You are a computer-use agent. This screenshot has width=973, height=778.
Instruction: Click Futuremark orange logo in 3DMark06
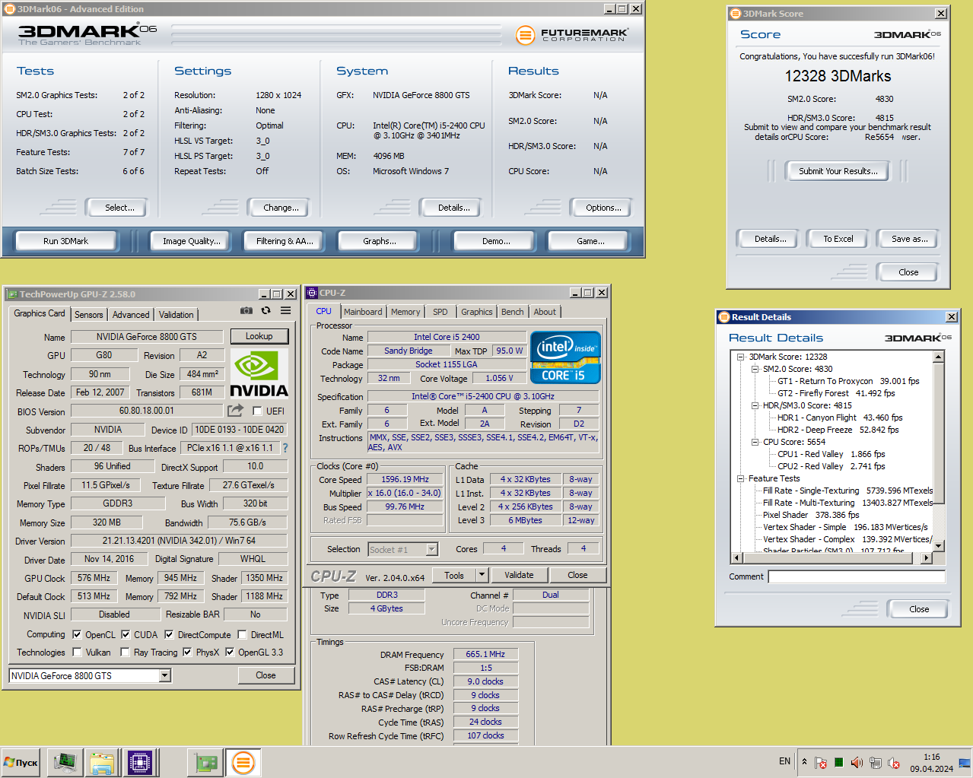(x=525, y=35)
